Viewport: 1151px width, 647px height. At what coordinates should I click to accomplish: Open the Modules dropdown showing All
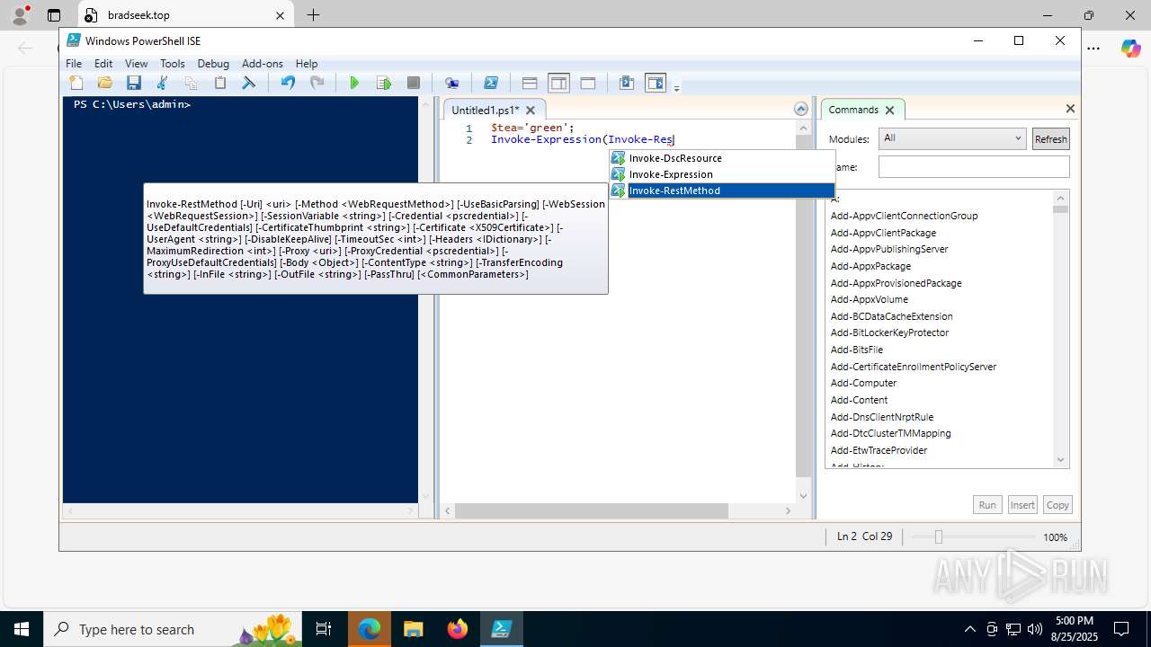pos(952,138)
